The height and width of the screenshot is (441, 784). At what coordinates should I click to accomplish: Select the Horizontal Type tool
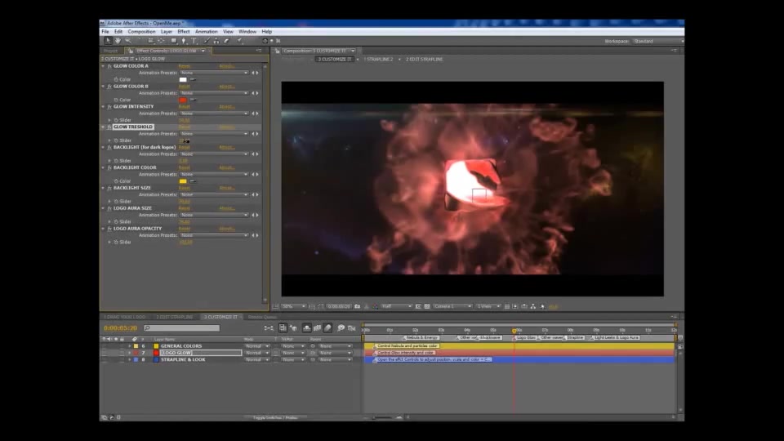pyautogui.click(x=194, y=41)
